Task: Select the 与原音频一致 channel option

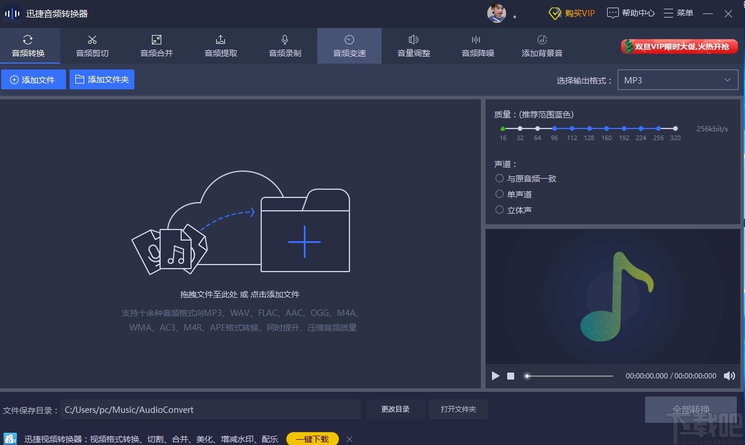Action: [x=500, y=178]
